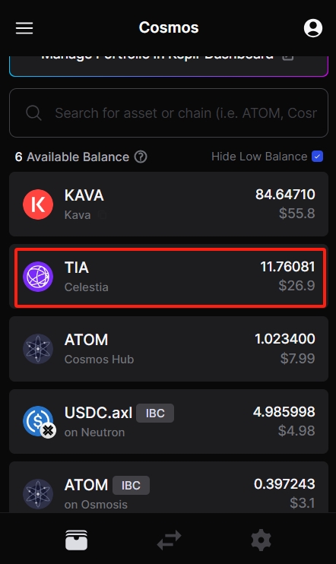Screen dimensions: 336x564
Task: Open the account profile icon
Action: click(313, 28)
